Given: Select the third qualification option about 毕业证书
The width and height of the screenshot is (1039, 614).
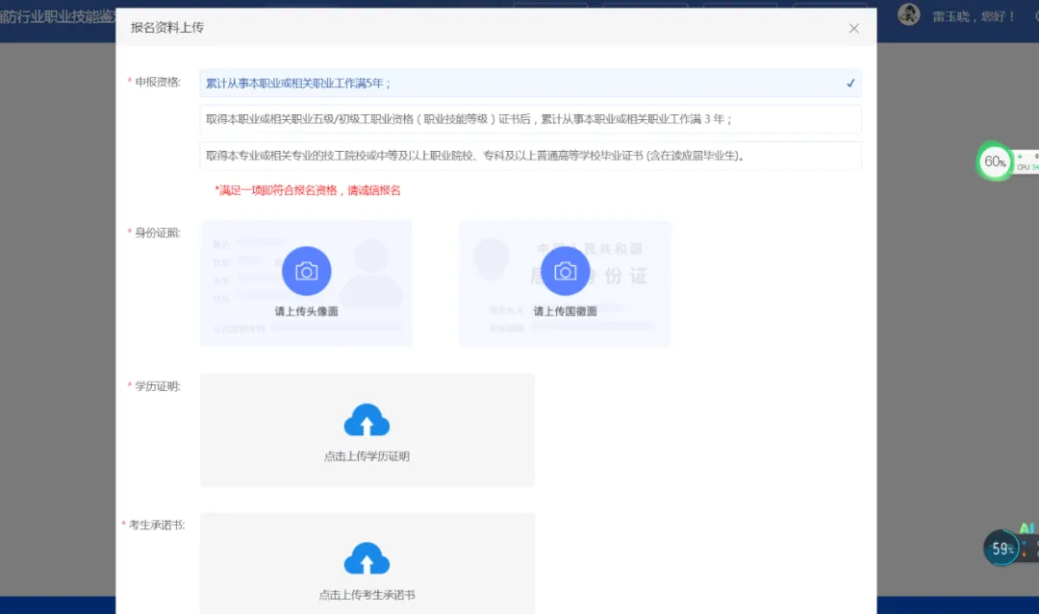Looking at the screenshot, I should coord(529,156).
